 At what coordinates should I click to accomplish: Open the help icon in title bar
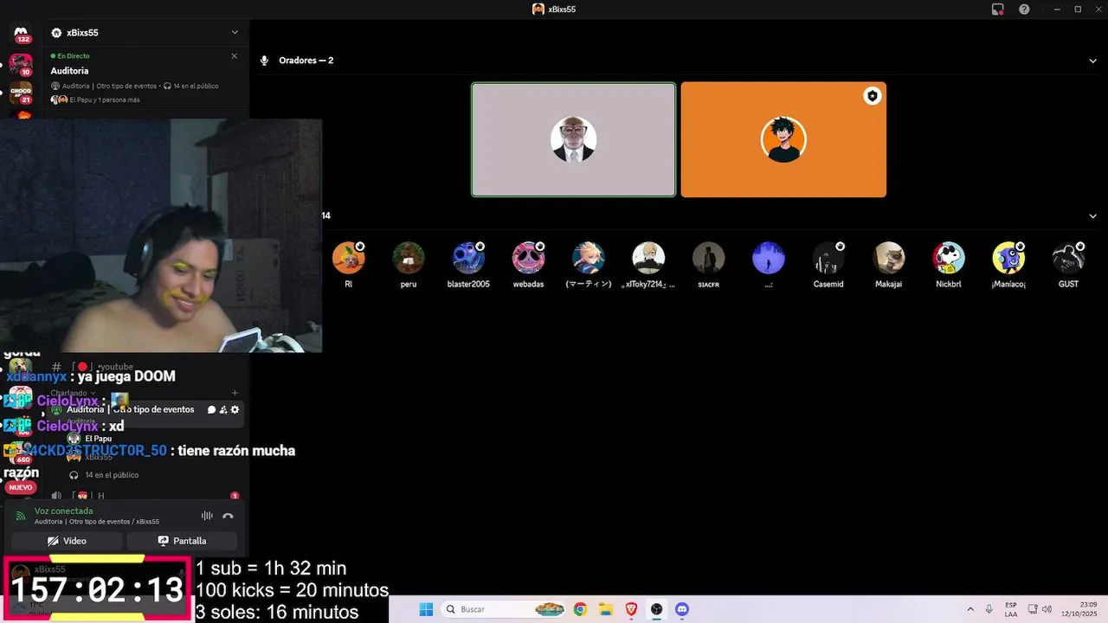pyautogui.click(x=1024, y=9)
